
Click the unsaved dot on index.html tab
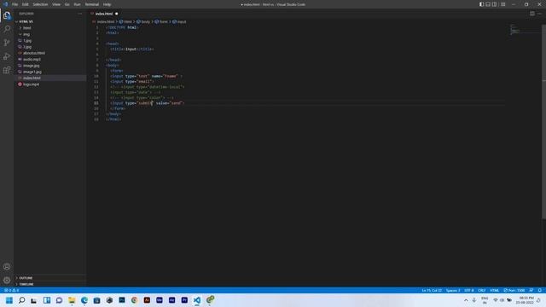(x=117, y=14)
